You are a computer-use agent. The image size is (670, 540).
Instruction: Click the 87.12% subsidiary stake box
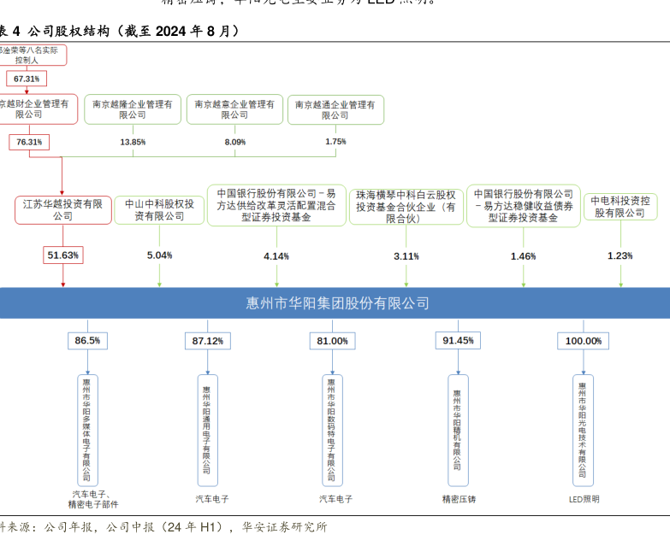pos(208,341)
